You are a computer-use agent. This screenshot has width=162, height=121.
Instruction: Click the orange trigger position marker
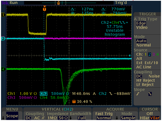point(44,9)
